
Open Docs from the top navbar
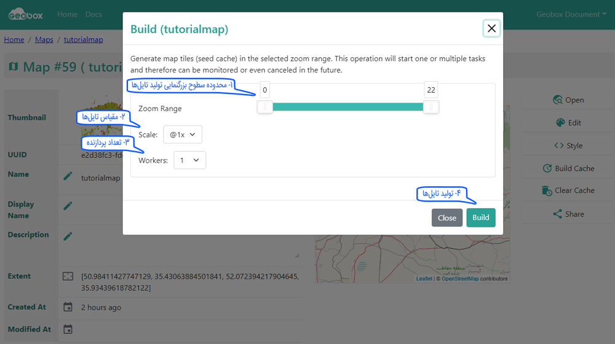[93, 14]
